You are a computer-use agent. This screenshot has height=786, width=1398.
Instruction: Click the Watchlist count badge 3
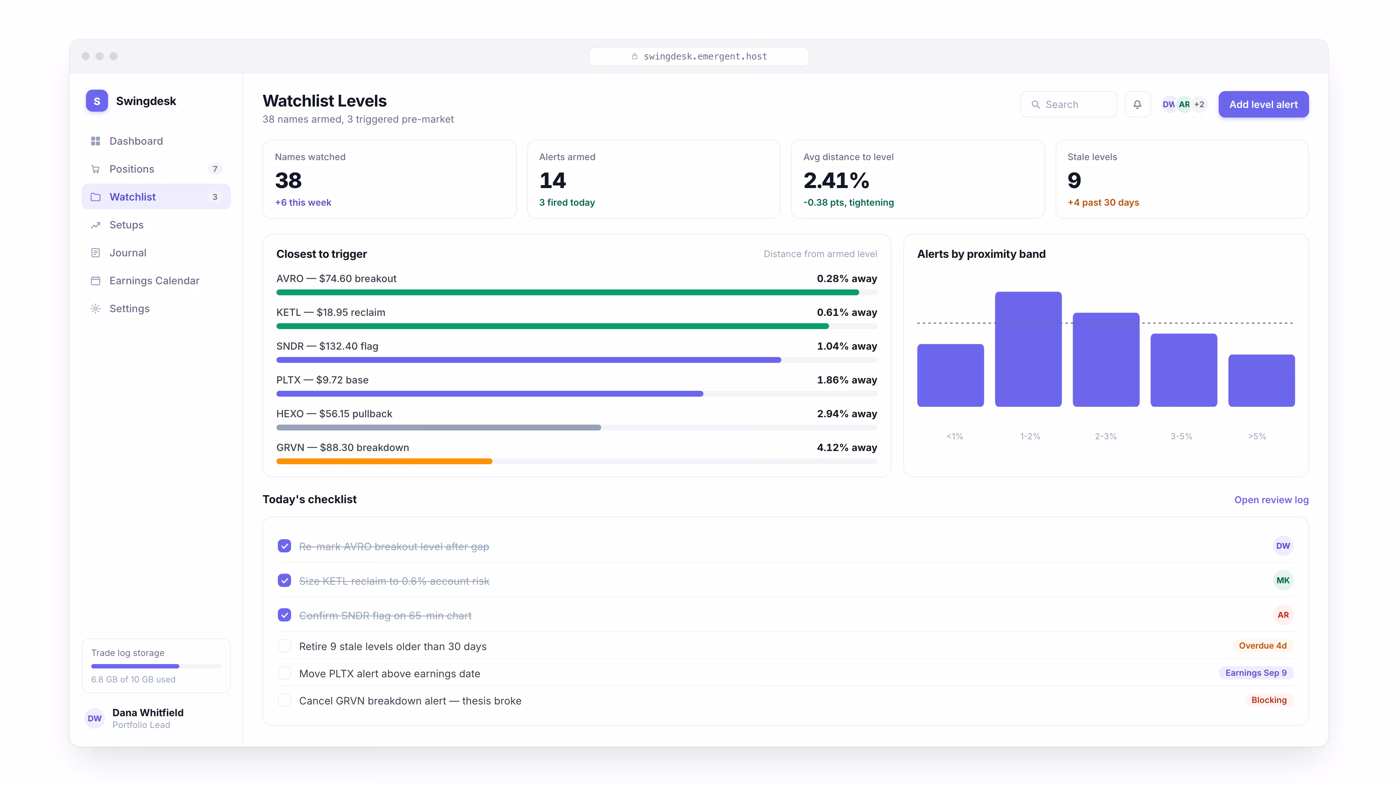[215, 197]
